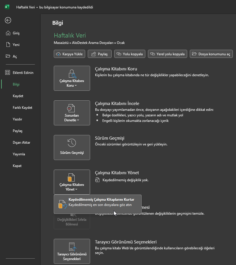
Task: Click the Yerel yolu kopyala button
Action: [x=167, y=54]
